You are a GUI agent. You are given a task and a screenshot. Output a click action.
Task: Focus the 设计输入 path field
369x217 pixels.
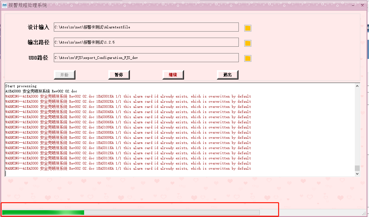146,27
